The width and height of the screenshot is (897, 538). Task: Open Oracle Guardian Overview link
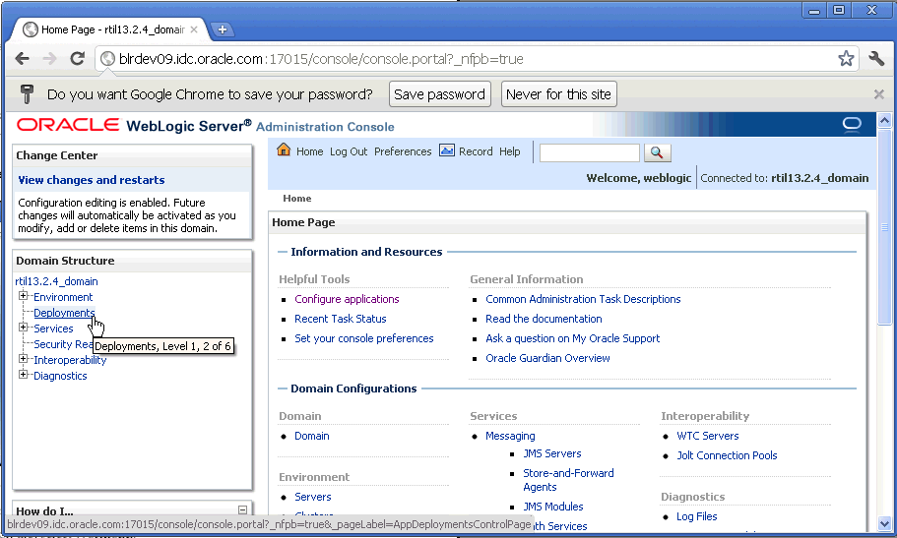tap(547, 358)
